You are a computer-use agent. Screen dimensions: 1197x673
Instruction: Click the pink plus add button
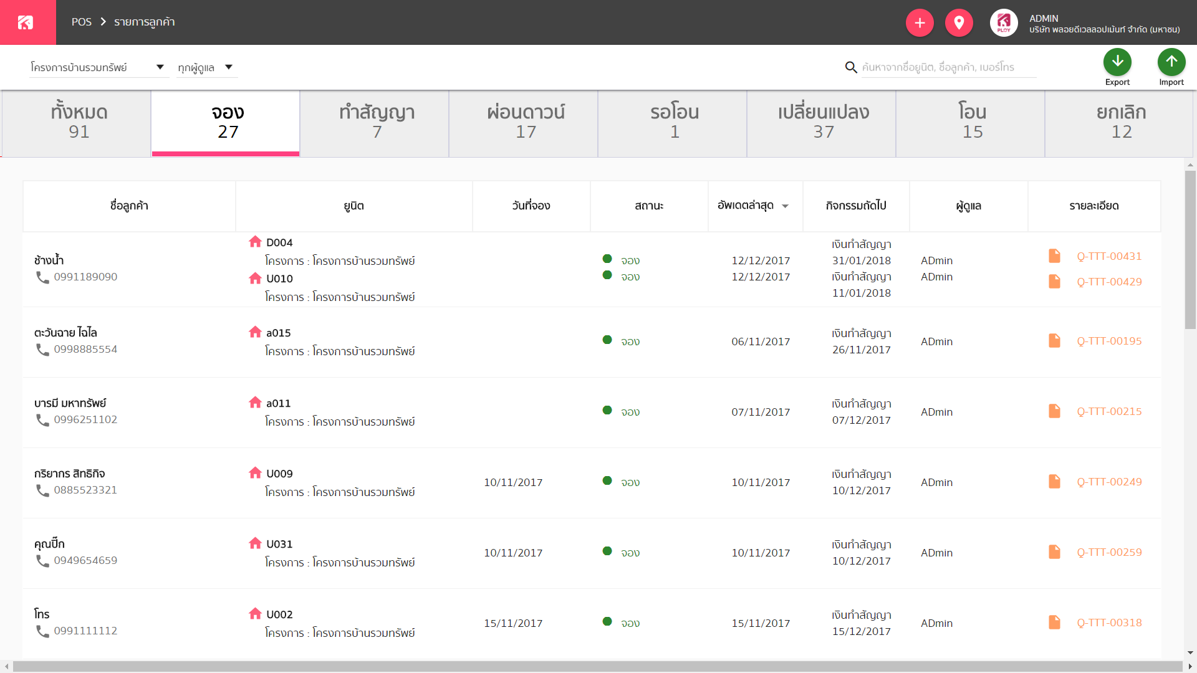pos(920,23)
